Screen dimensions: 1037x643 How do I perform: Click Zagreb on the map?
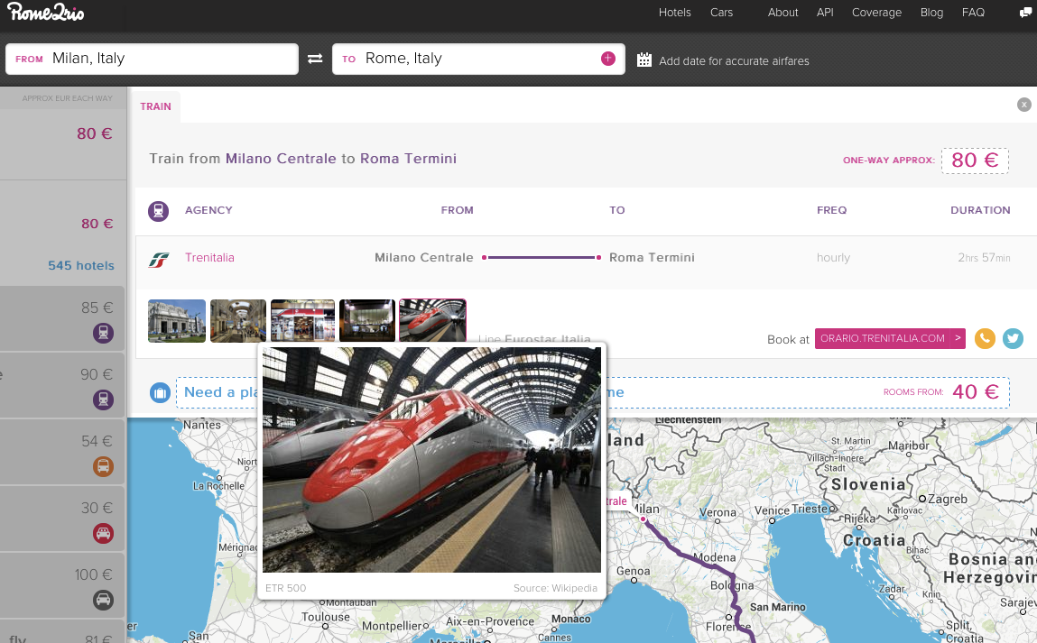point(947,499)
